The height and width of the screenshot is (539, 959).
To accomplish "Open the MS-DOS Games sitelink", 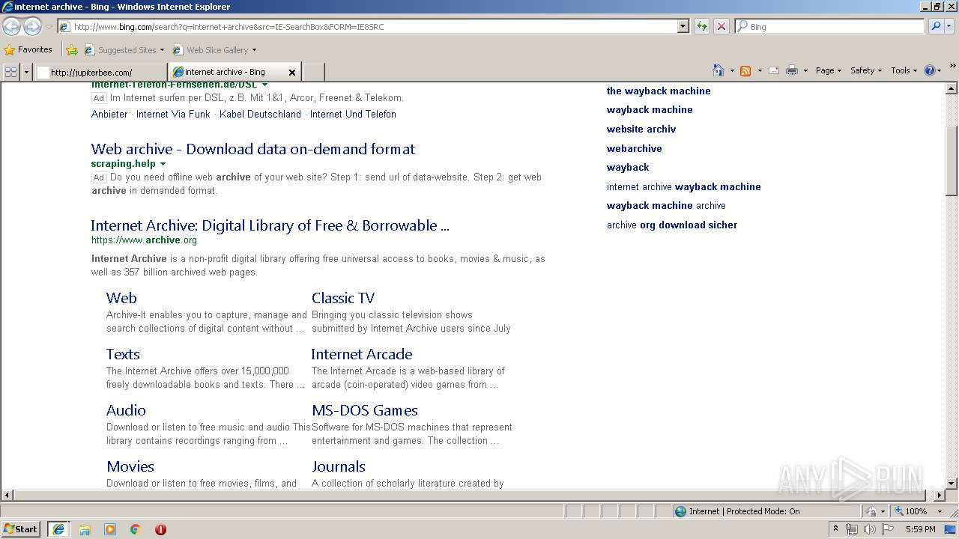I will tap(365, 410).
